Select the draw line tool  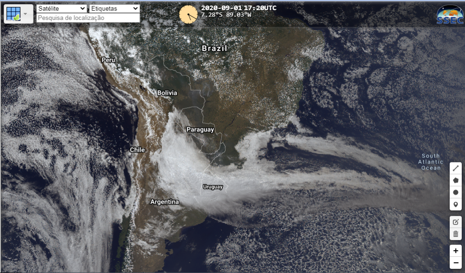coord(456,168)
